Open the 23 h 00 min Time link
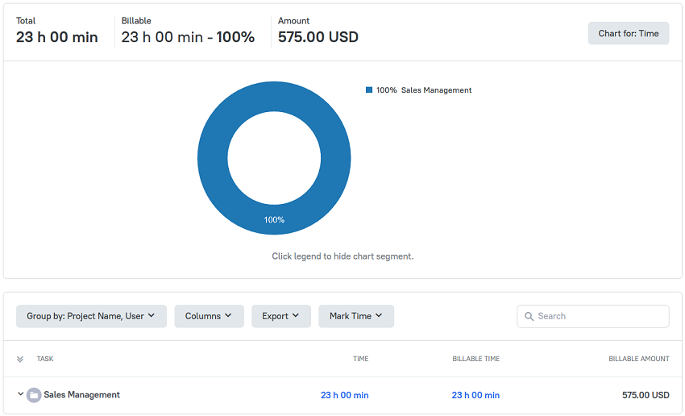This screenshot has height=416, width=685. tap(345, 395)
